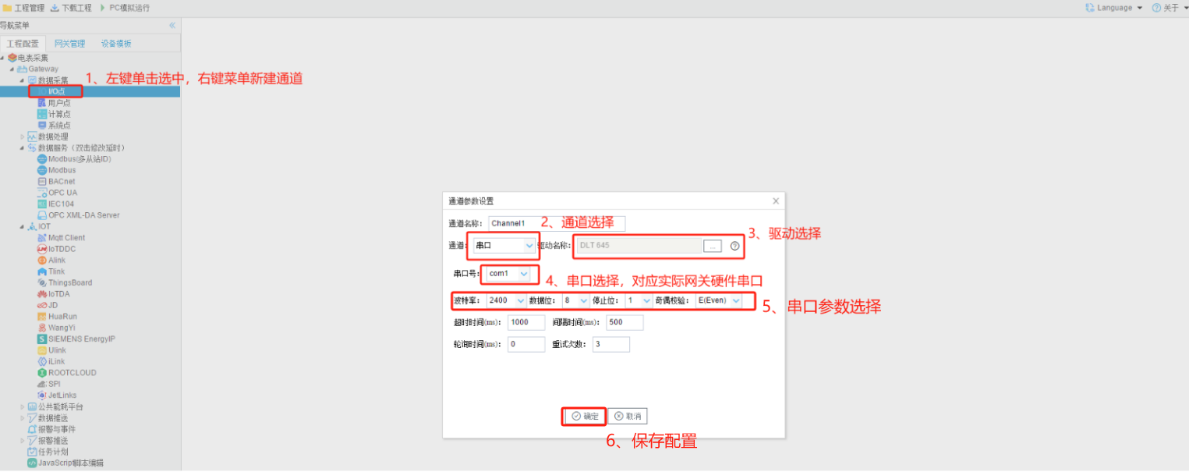The width and height of the screenshot is (1189, 472).
Task: Open JavaScript脚本编辑 tree item
Action: [65, 463]
